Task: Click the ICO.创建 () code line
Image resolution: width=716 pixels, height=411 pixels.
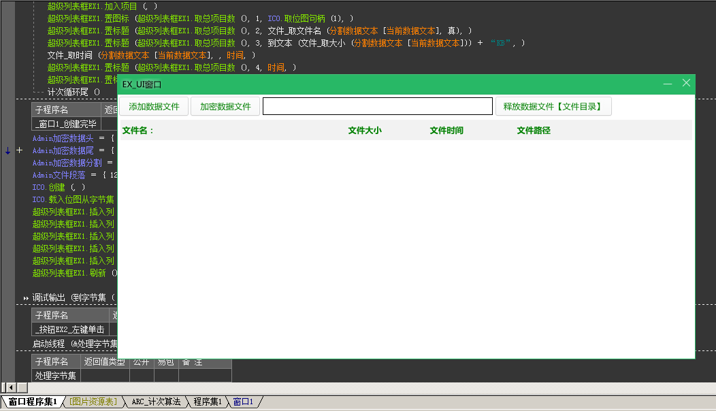Action: tap(59, 187)
